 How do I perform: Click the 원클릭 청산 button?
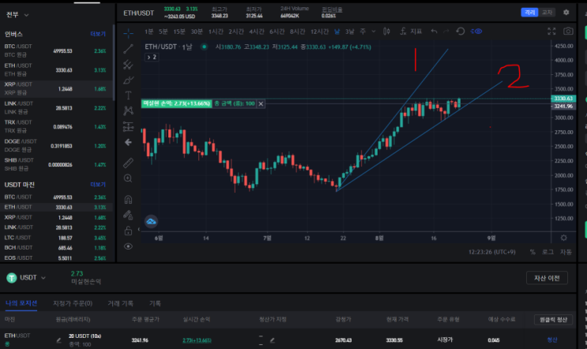click(553, 320)
